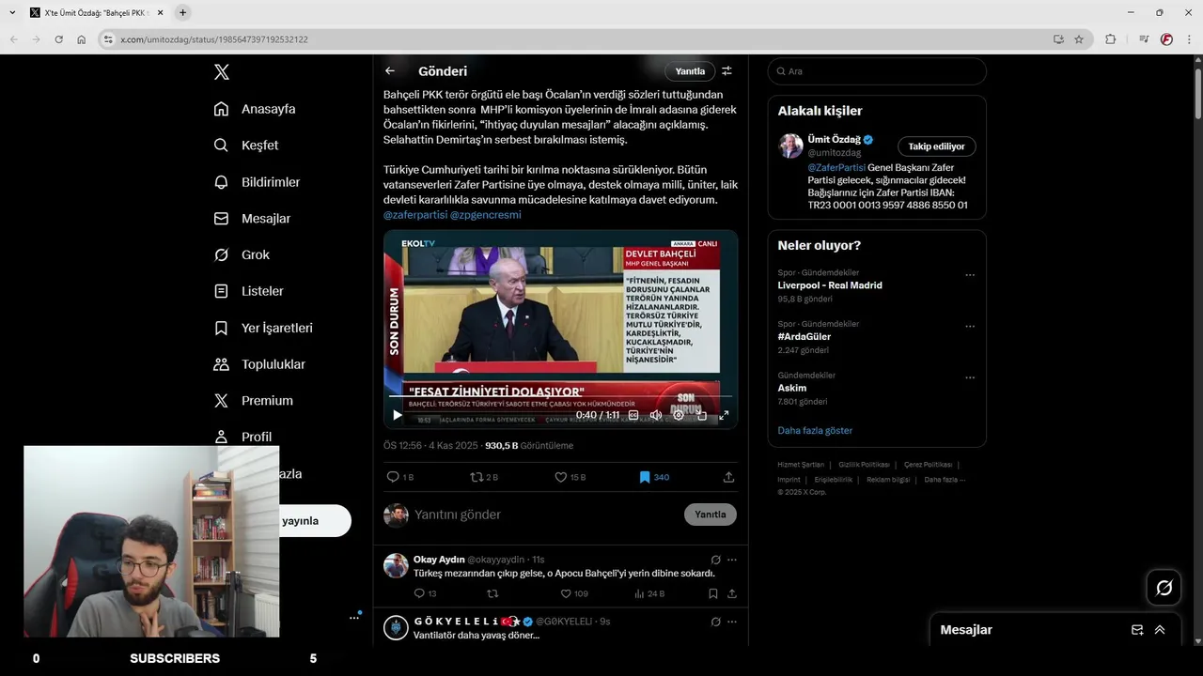
Task: Open the Okay Aydın profile name
Action: tap(439, 560)
